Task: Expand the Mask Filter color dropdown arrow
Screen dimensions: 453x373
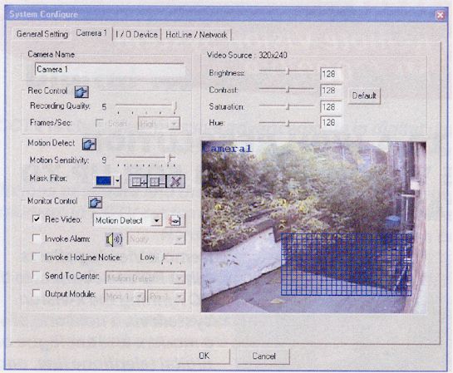Action: pos(117,181)
